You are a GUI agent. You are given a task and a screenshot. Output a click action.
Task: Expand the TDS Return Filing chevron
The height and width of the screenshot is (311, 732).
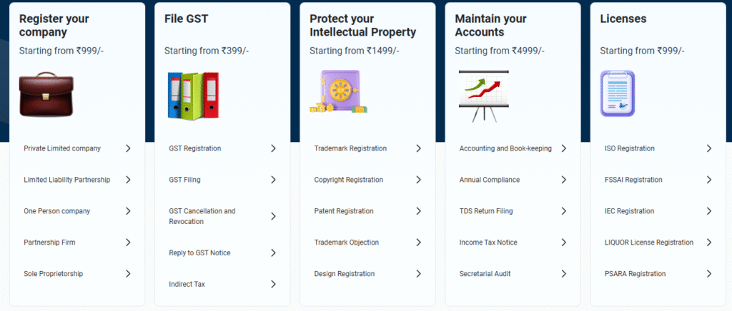click(563, 211)
